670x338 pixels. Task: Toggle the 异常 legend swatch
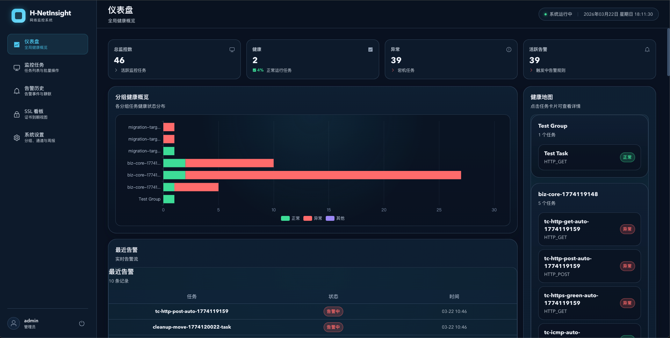[x=308, y=218]
